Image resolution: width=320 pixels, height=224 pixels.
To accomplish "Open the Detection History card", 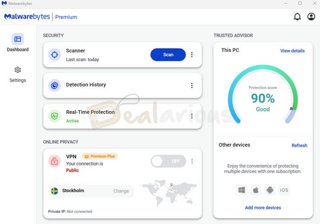I will pos(123,85).
